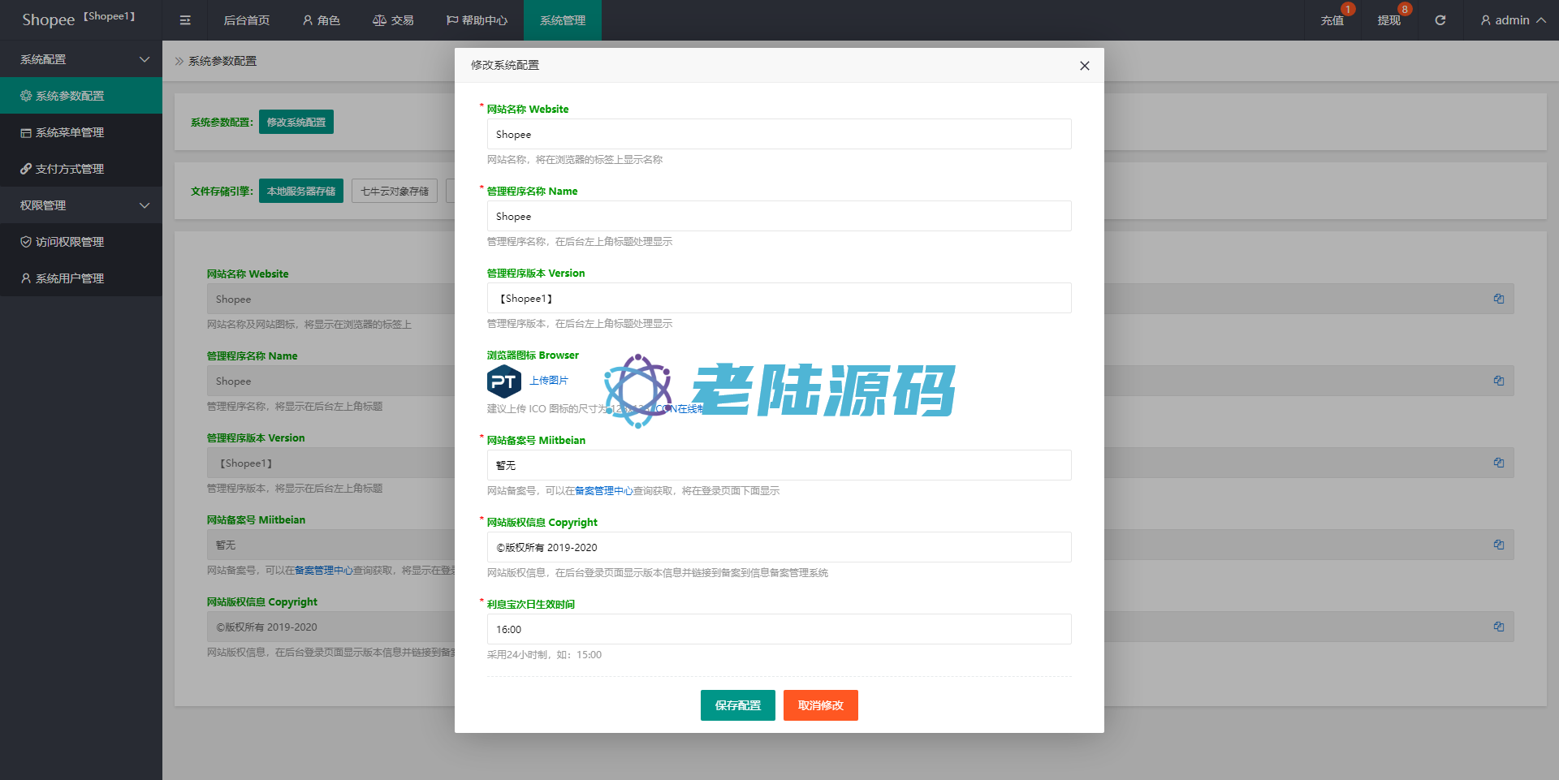Open 系统参数配置 in the sidebar
The height and width of the screenshot is (780, 1559).
pyautogui.click(x=81, y=96)
